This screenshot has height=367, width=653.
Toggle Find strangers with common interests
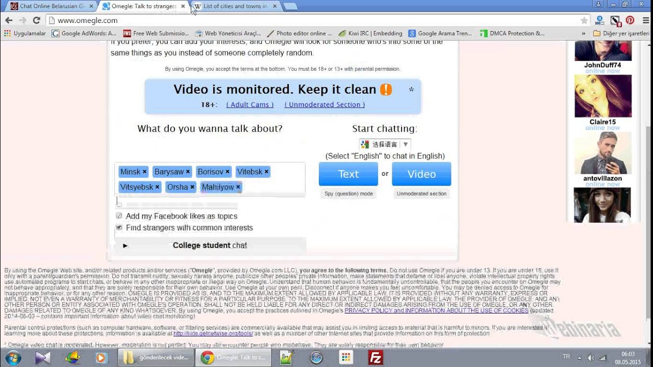119,228
